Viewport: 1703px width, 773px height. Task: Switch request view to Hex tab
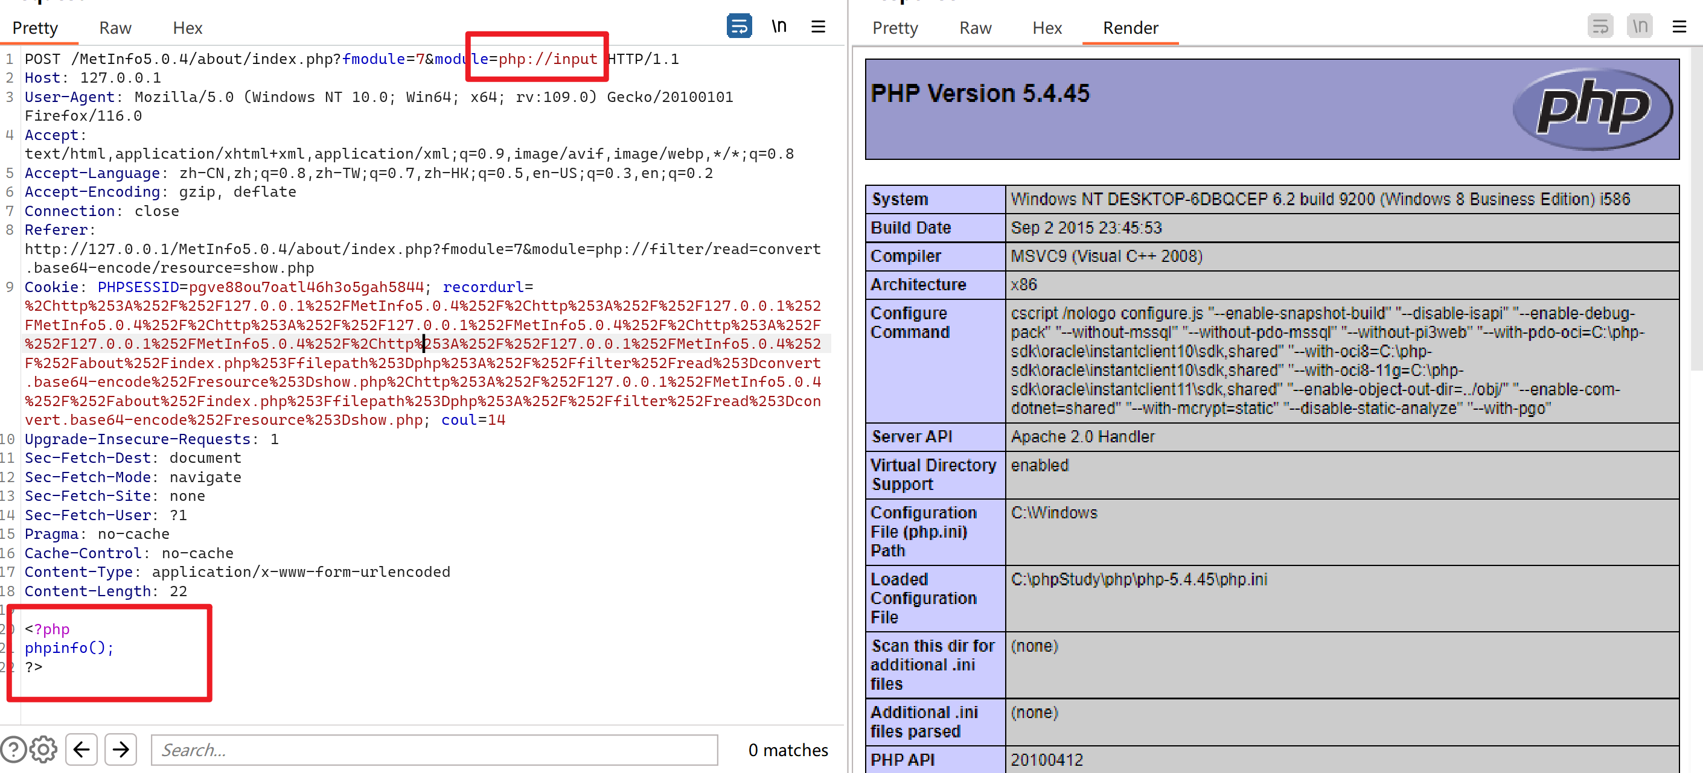(187, 28)
